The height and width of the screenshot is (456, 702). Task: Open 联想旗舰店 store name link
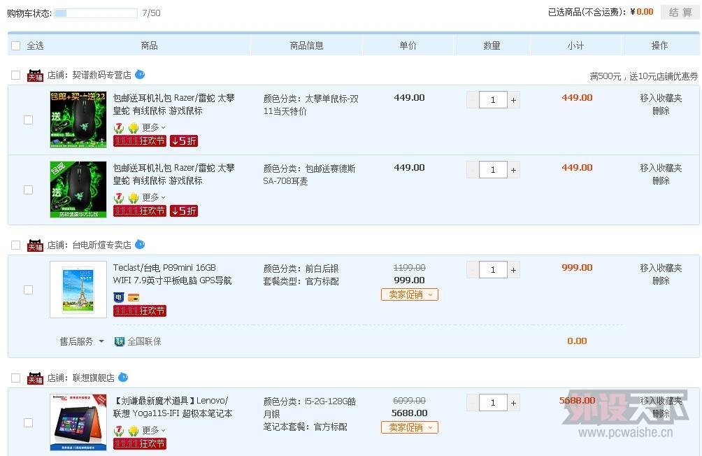pyautogui.click(x=93, y=378)
